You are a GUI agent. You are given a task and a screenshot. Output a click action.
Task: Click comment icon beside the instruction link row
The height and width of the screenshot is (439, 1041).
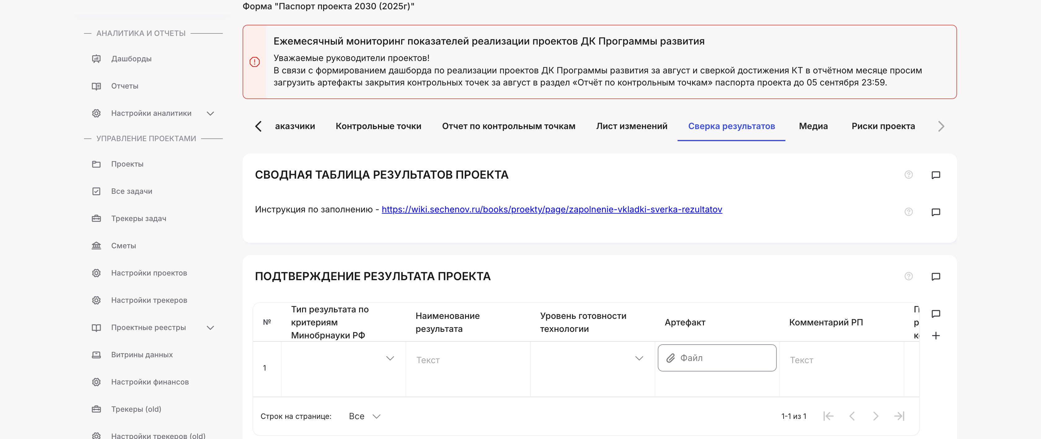[936, 212]
